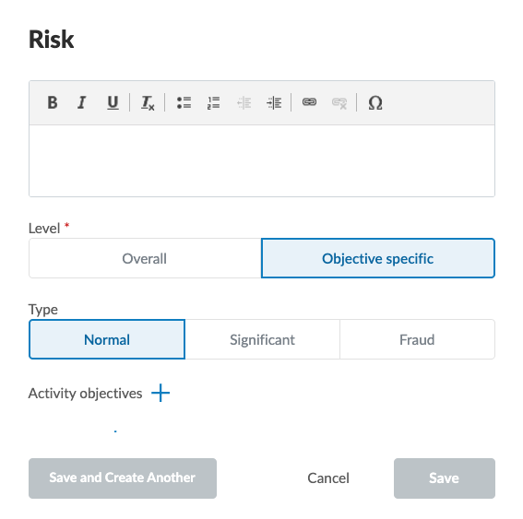The image size is (523, 519).
Task: Add an activity objective with the plus icon
Action: [x=160, y=393]
